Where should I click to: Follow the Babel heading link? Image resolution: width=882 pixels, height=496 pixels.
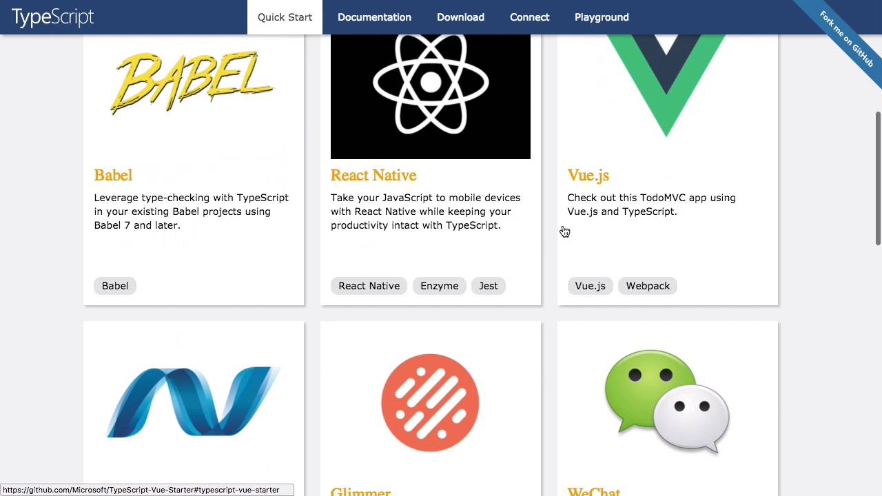(x=113, y=176)
